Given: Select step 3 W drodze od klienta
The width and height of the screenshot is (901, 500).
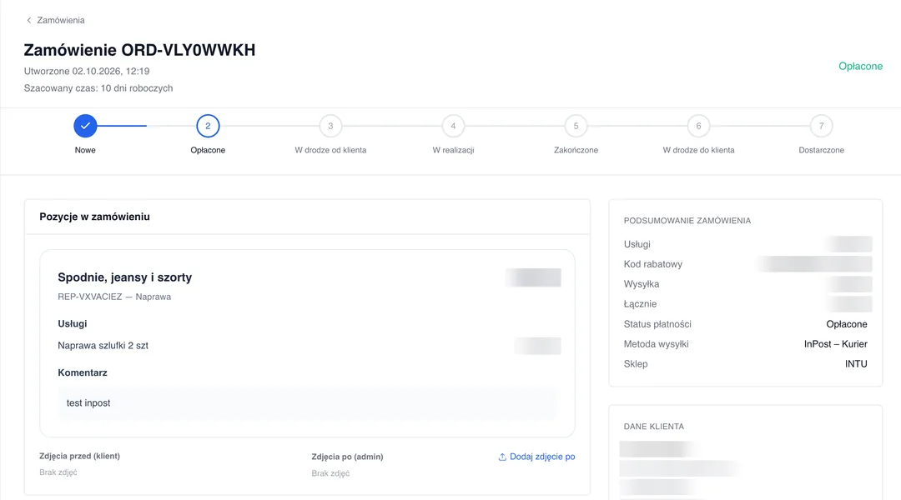Looking at the screenshot, I should [330, 126].
